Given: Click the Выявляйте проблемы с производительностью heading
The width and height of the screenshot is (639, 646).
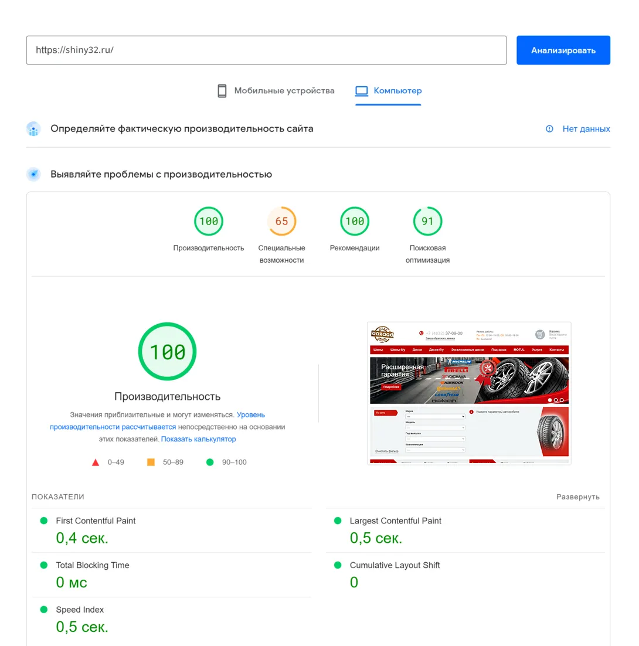Looking at the screenshot, I should pyautogui.click(x=161, y=174).
